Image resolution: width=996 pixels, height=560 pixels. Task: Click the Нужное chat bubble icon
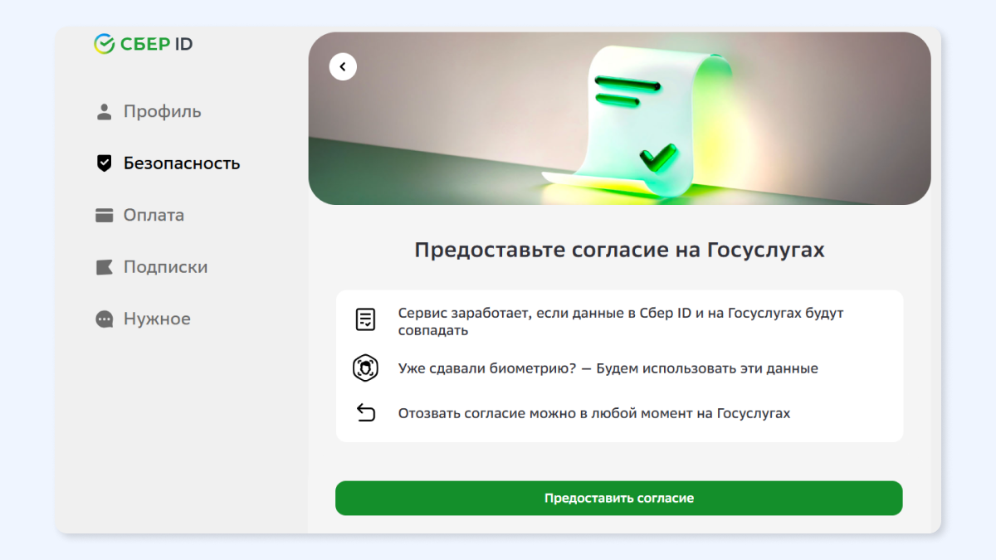click(104, 319)
